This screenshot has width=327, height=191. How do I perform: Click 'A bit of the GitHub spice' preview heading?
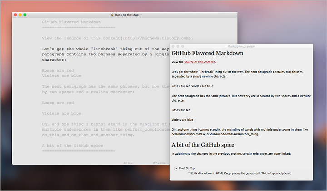pos(203,145)
